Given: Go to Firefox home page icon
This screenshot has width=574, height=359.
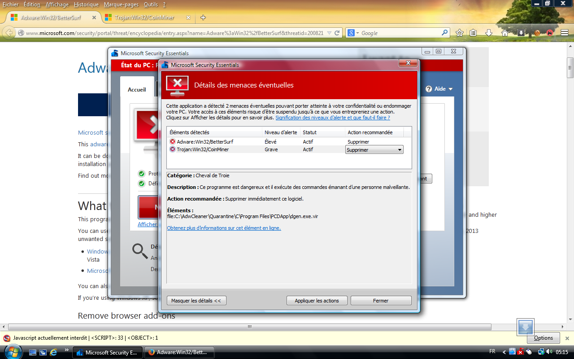Looking at the screenshot, I should [x=505, y=33].
